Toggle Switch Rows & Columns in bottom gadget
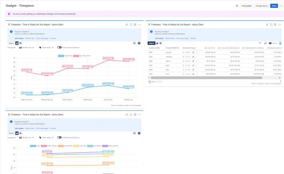This screenshot has height=174, width=284. (x=59, y=137)
